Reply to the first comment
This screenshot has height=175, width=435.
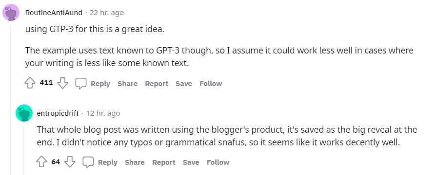(100, 84)
